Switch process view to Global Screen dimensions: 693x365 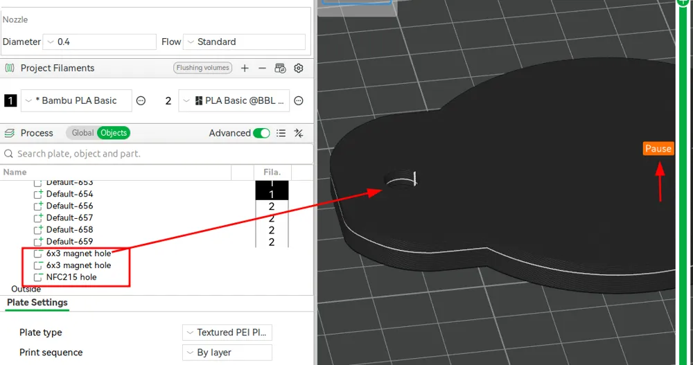(82, 133)
